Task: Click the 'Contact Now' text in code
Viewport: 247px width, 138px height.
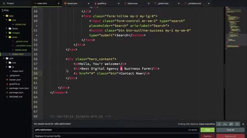Action: point(131,73)
